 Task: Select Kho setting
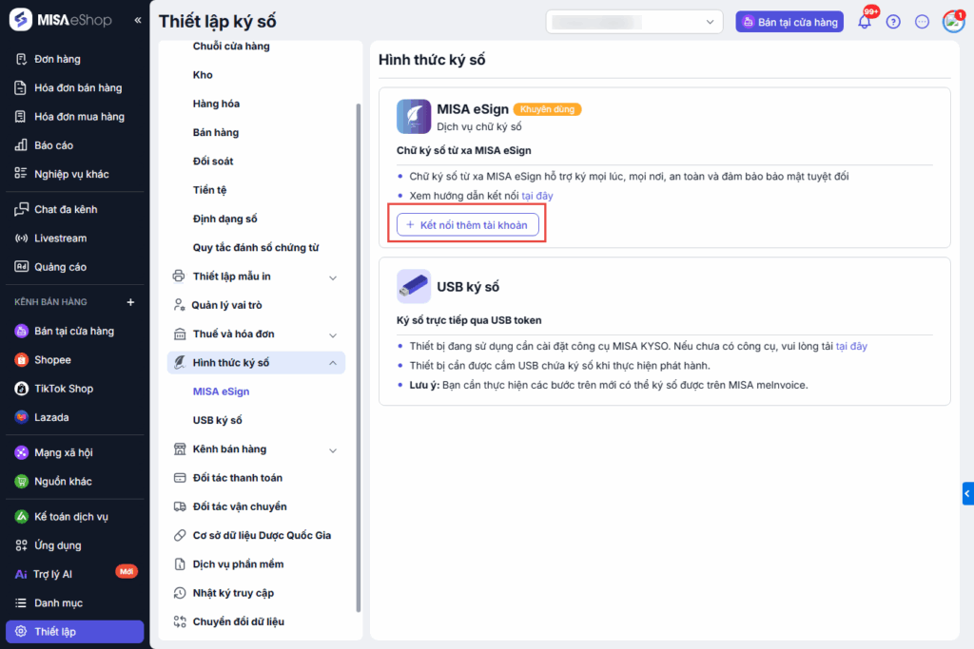pyautogui.click(x=203, y=74)
